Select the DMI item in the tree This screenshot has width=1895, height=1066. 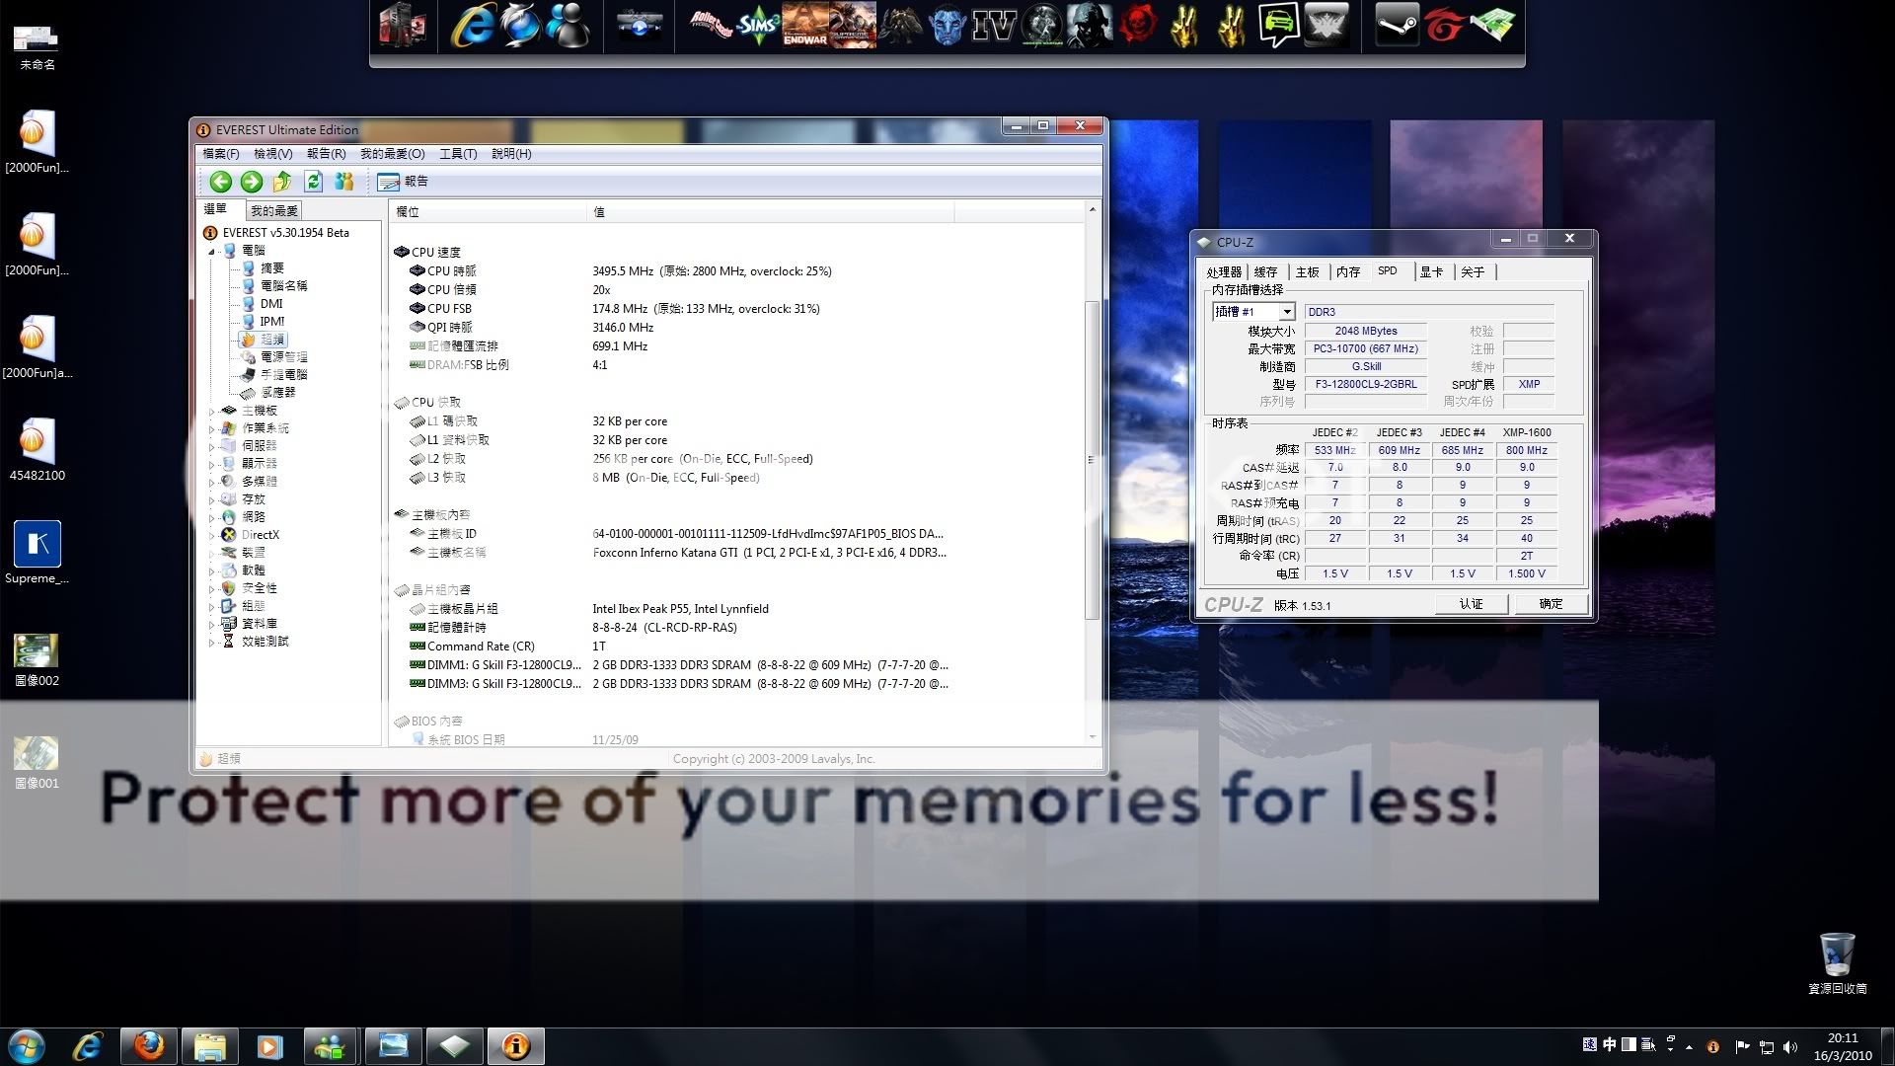(x=271, y=304)
